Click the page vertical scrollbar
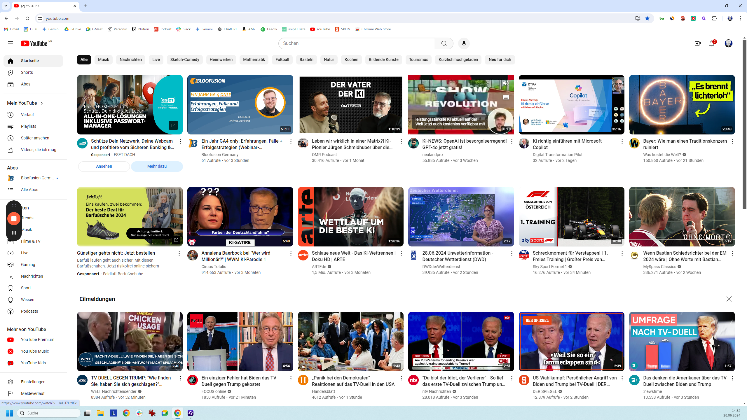Image resolution: width=747 pixels, height=420 pixels. pyautogui.click(x=744, y=125)
